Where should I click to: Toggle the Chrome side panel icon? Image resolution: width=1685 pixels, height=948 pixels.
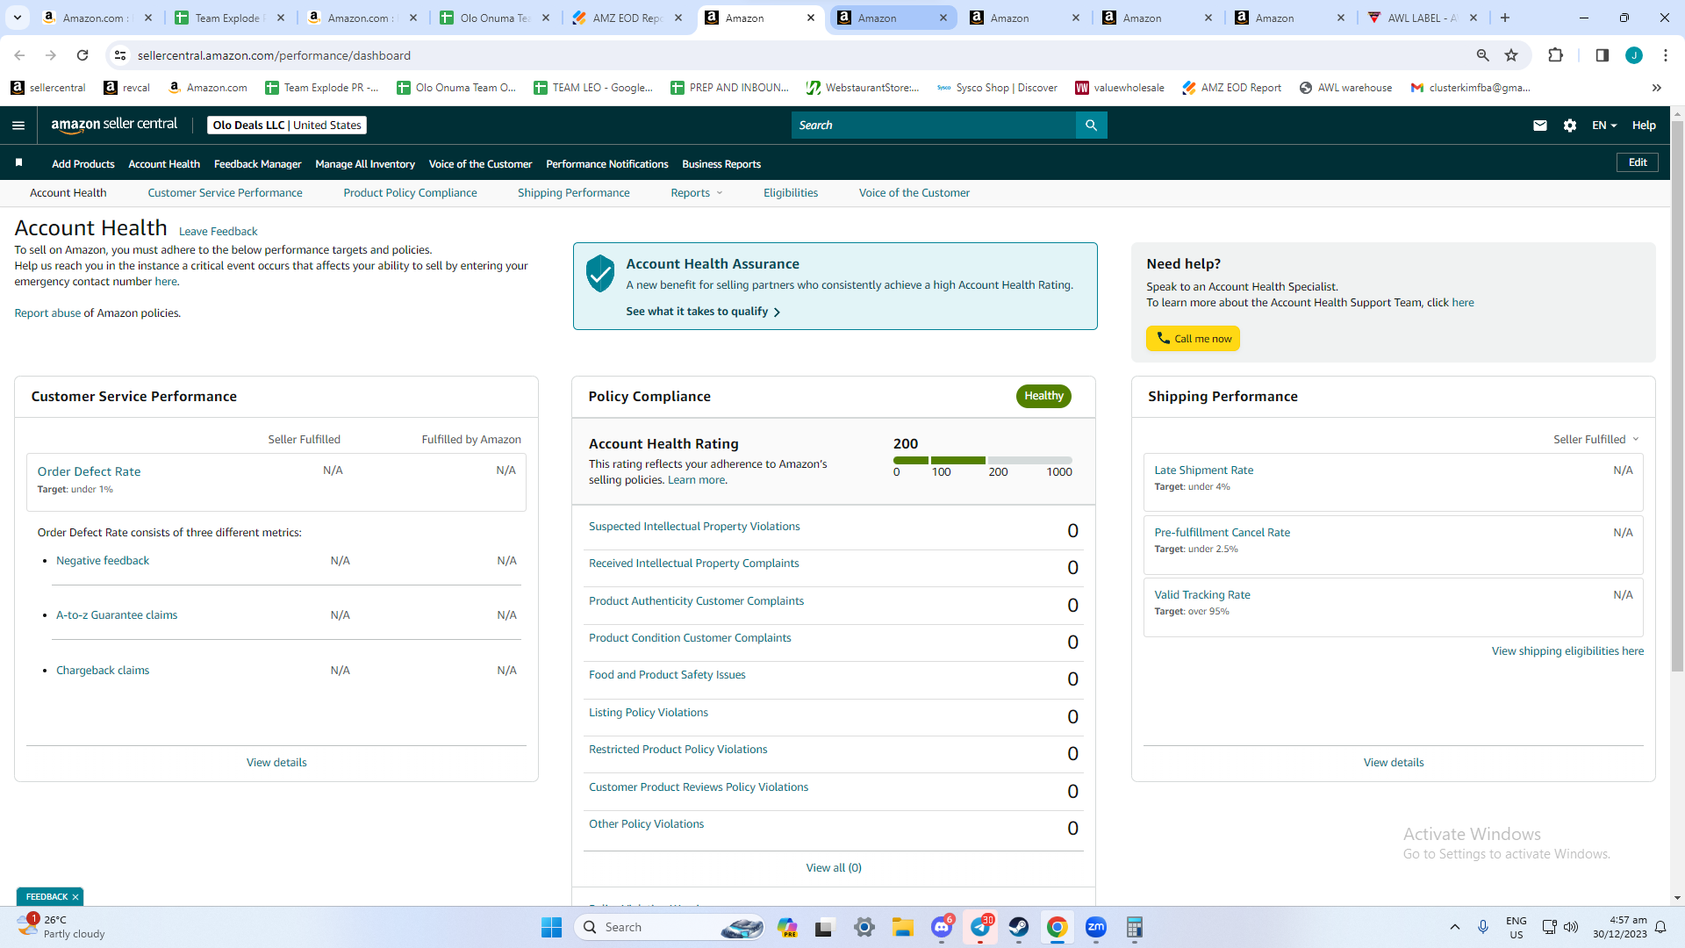1602,55
